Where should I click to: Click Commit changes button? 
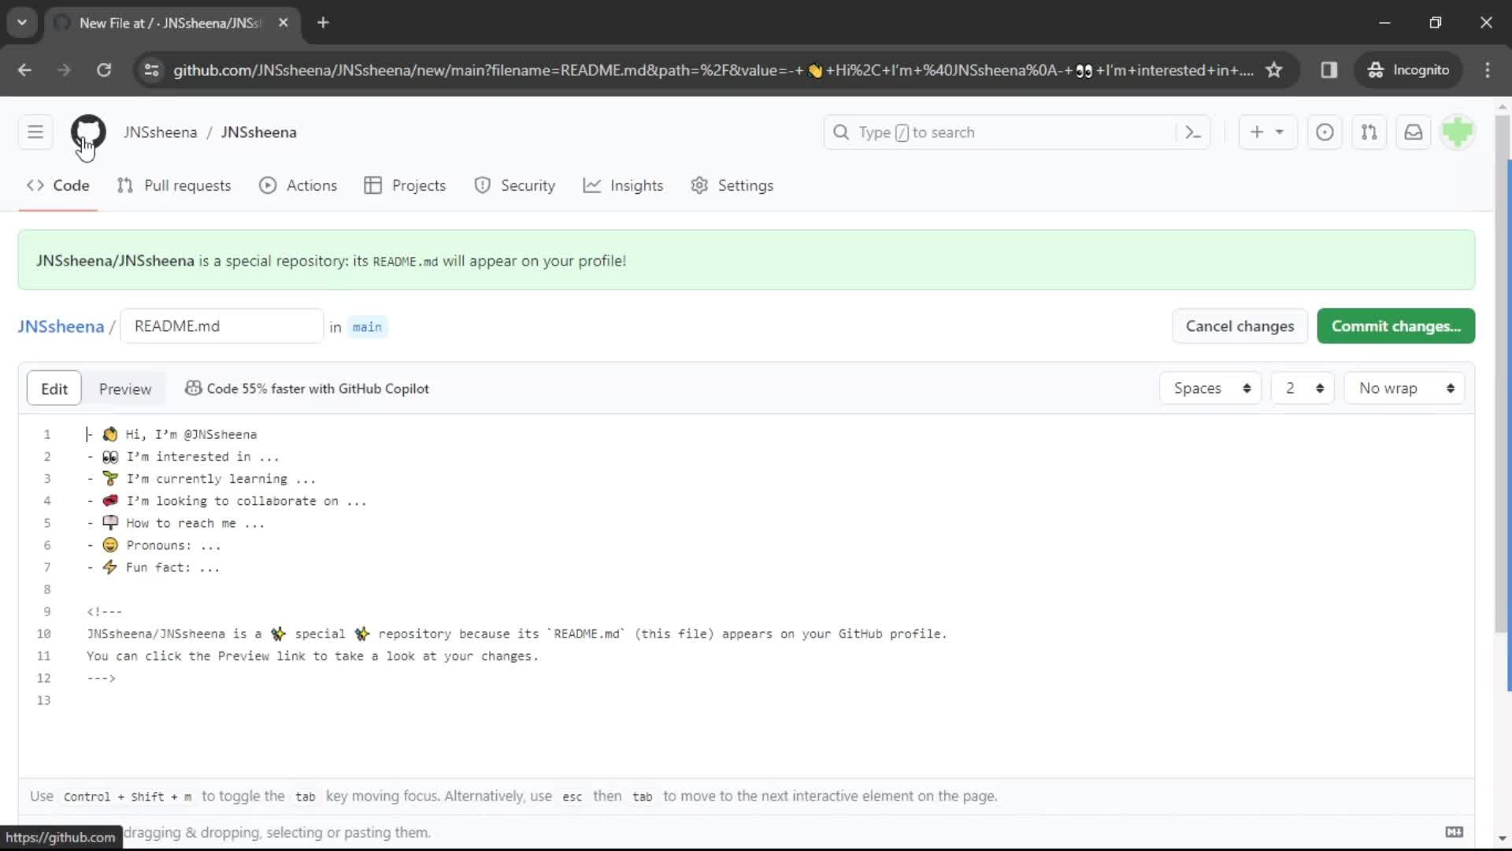(x=1395, y=325)
